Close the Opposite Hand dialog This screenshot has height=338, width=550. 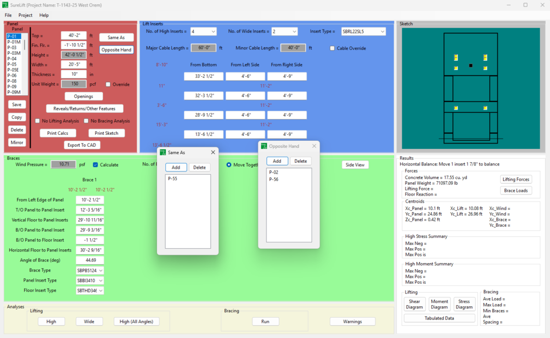coord(313,146)
